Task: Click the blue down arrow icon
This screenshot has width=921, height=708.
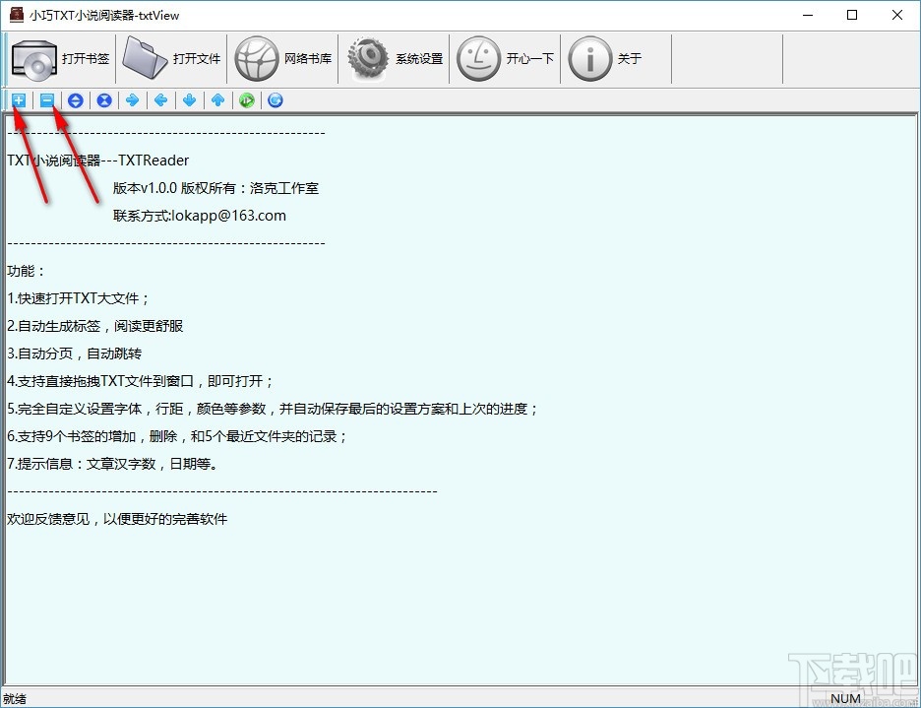Action: click(x=189, y=100)
